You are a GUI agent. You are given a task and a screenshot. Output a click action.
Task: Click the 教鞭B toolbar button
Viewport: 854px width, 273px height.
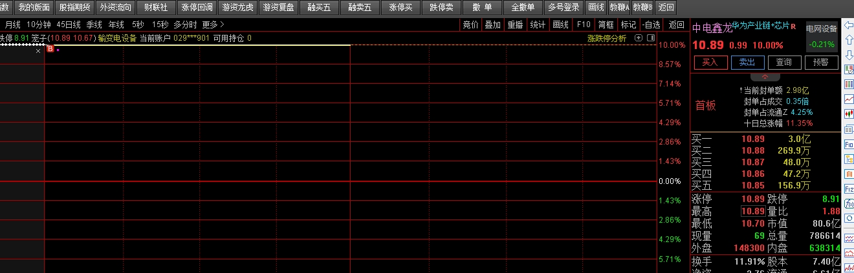click(643, 8)
